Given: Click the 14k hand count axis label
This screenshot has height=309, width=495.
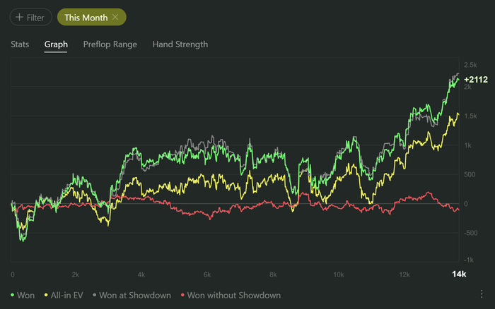Looking at the screenshot, I should coord(459,274).
